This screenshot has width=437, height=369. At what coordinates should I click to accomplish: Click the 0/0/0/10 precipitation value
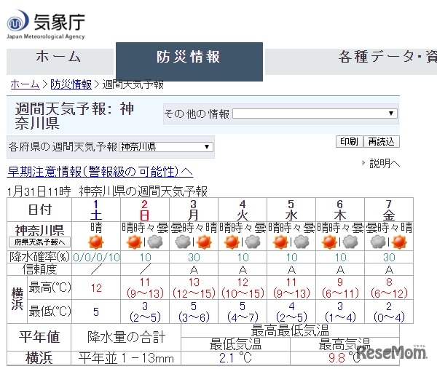click(x=96, y=258)
